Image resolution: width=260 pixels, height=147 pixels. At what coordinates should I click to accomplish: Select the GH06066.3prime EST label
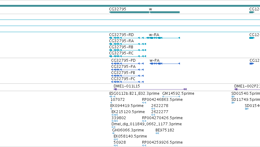128,130
